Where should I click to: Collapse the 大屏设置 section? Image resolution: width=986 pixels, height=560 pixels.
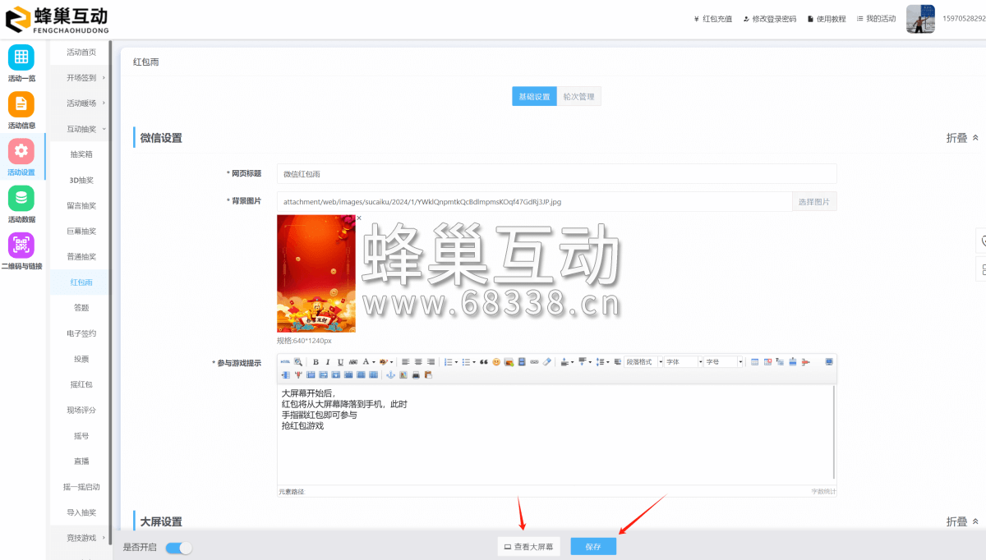961,521
